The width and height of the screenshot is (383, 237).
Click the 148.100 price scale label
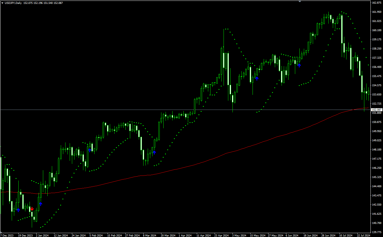click(x=377, y=149)
